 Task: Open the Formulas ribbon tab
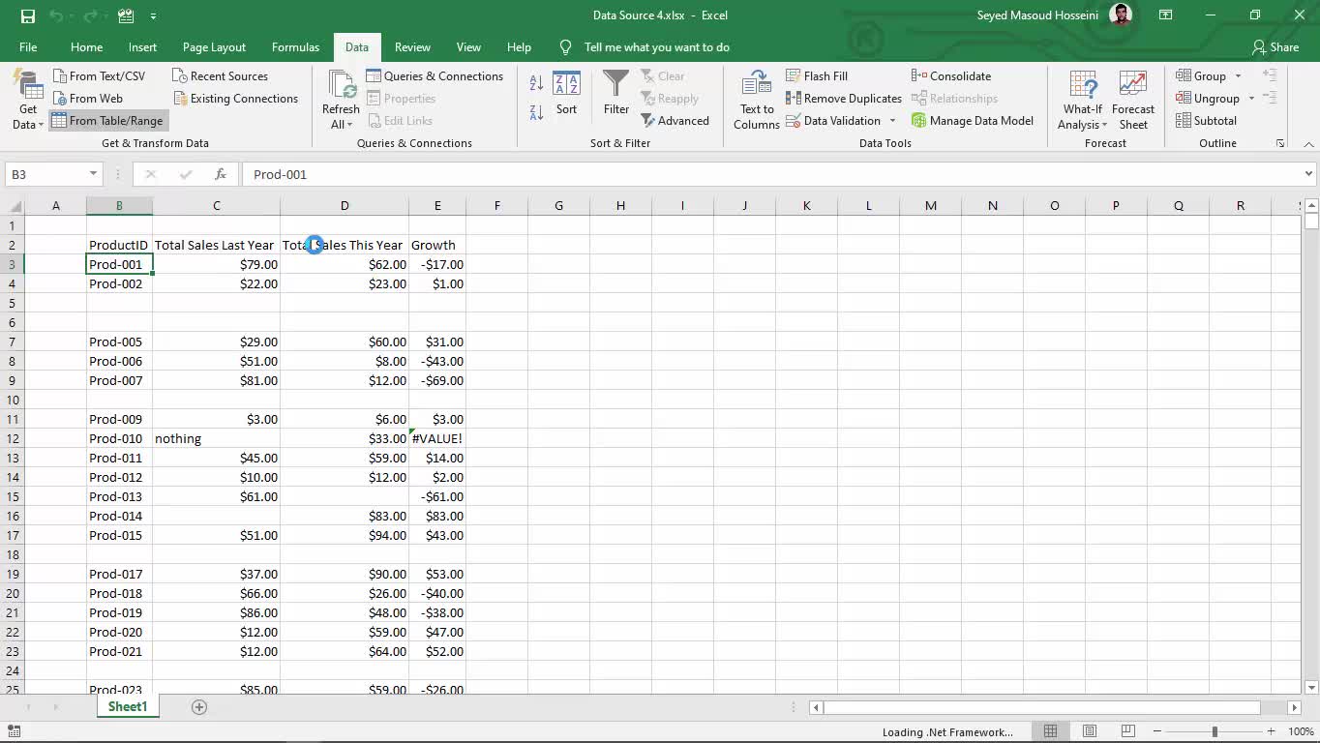tap(295, 46)
